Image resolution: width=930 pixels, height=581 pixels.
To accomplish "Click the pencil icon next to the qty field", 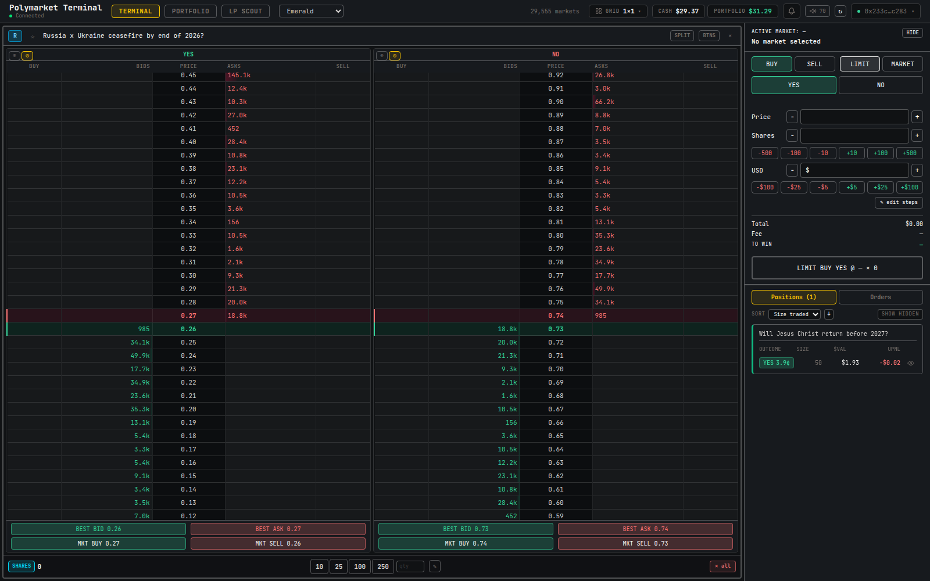I will (x=434, y=566).
